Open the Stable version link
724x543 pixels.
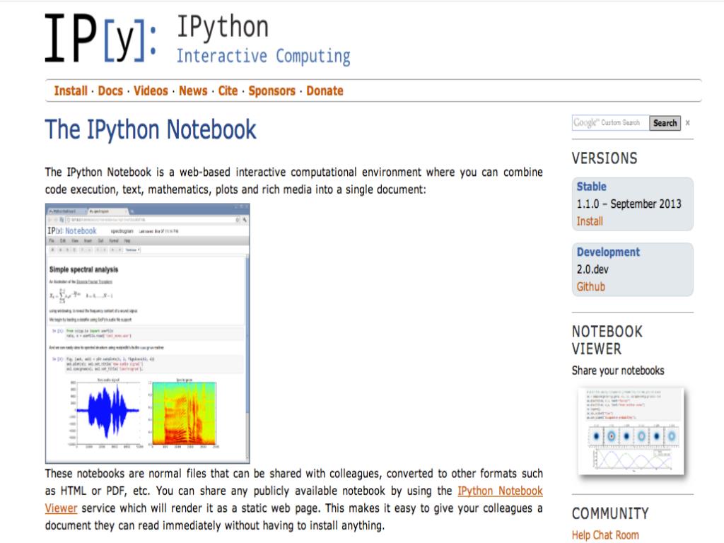pos(592,187)
